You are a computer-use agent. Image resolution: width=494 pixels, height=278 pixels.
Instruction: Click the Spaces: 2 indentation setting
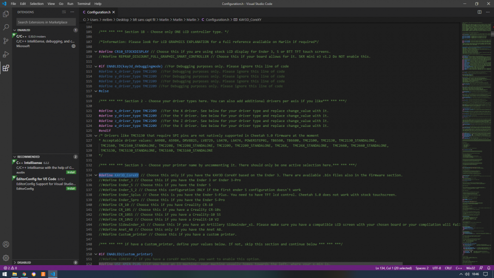coord(422,268)
